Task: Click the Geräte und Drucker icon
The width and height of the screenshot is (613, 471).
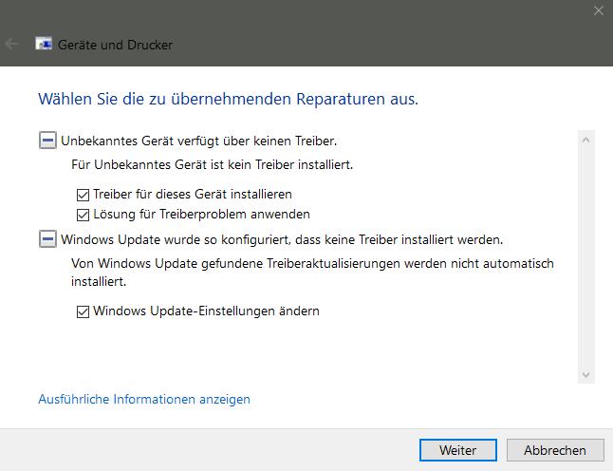Action: pyautogui.click(x=44, y=44)
